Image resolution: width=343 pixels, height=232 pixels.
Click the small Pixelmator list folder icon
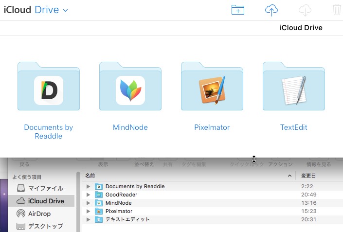99,211
